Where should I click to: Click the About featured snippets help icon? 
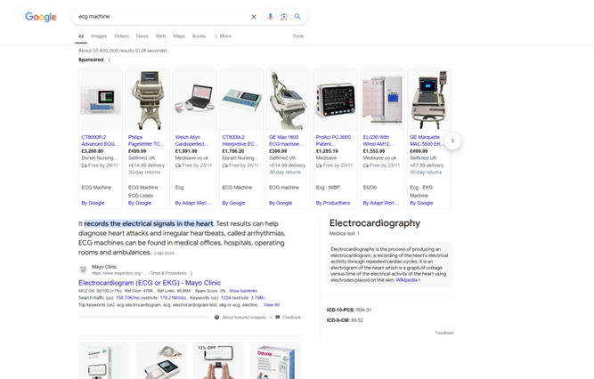click(x=217, y=318)
